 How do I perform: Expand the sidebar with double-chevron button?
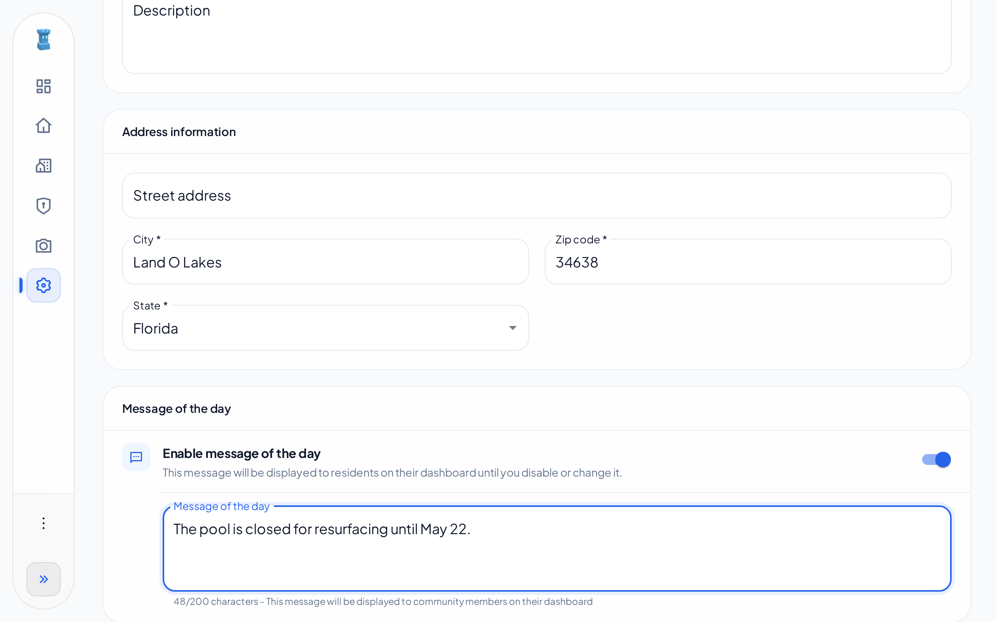coord(43,579)
